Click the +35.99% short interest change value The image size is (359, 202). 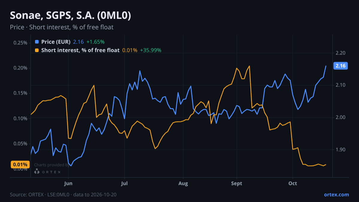click(150, 50)
